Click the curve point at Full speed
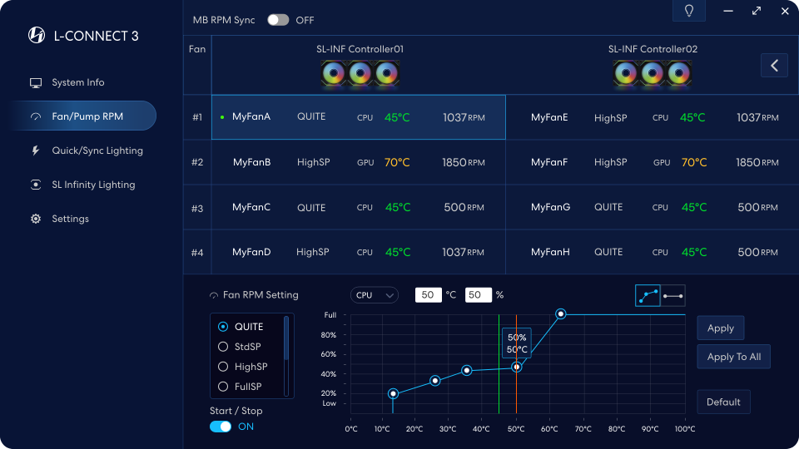This screenshot has height=449, width=799. (561, 314)
